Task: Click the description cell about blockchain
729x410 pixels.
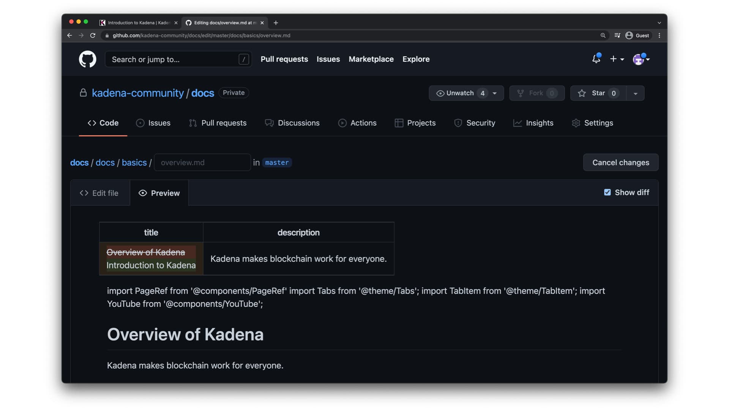Action: coord(298,259)
